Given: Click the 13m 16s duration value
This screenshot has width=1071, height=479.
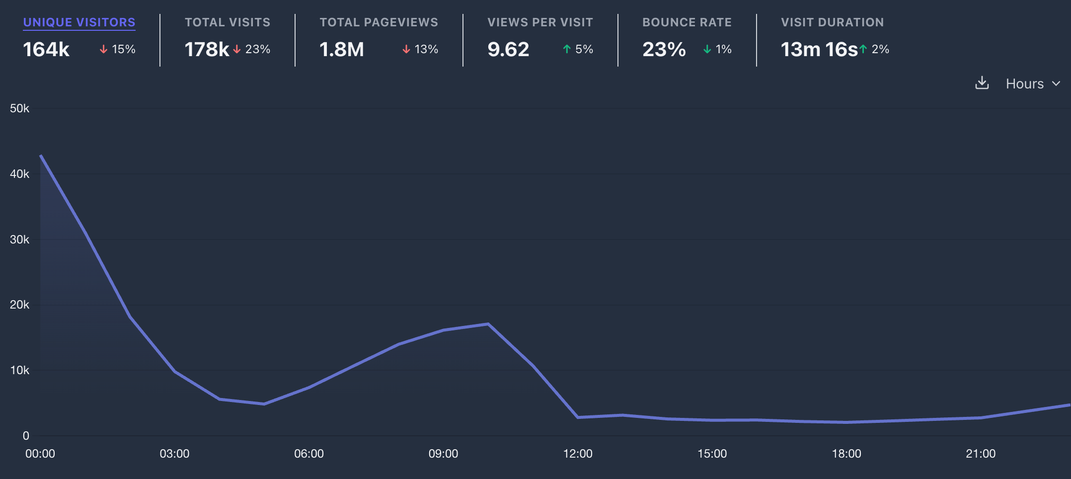Looking at the screenshot, I should (819, 49).
